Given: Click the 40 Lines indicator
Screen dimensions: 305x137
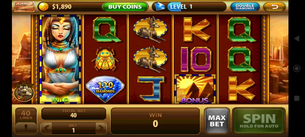Looking at the screenshot, I should (x=26, y=115).
